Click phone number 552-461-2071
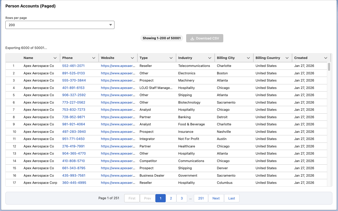Image resolution: width=338 pixels, height=211 pixels. click(73, 66)
